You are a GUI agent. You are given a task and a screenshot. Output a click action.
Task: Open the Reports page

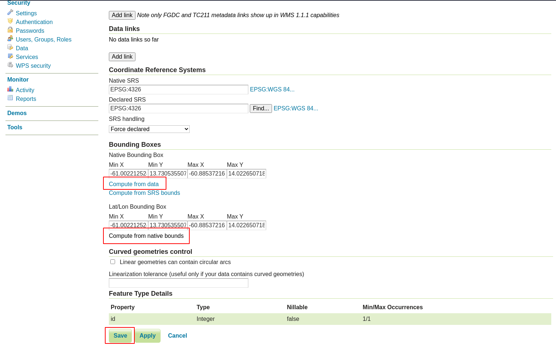tap(26, 99)
